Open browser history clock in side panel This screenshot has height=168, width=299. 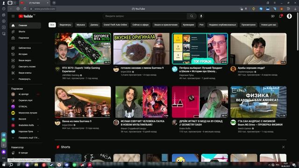[x=4, y=9]
